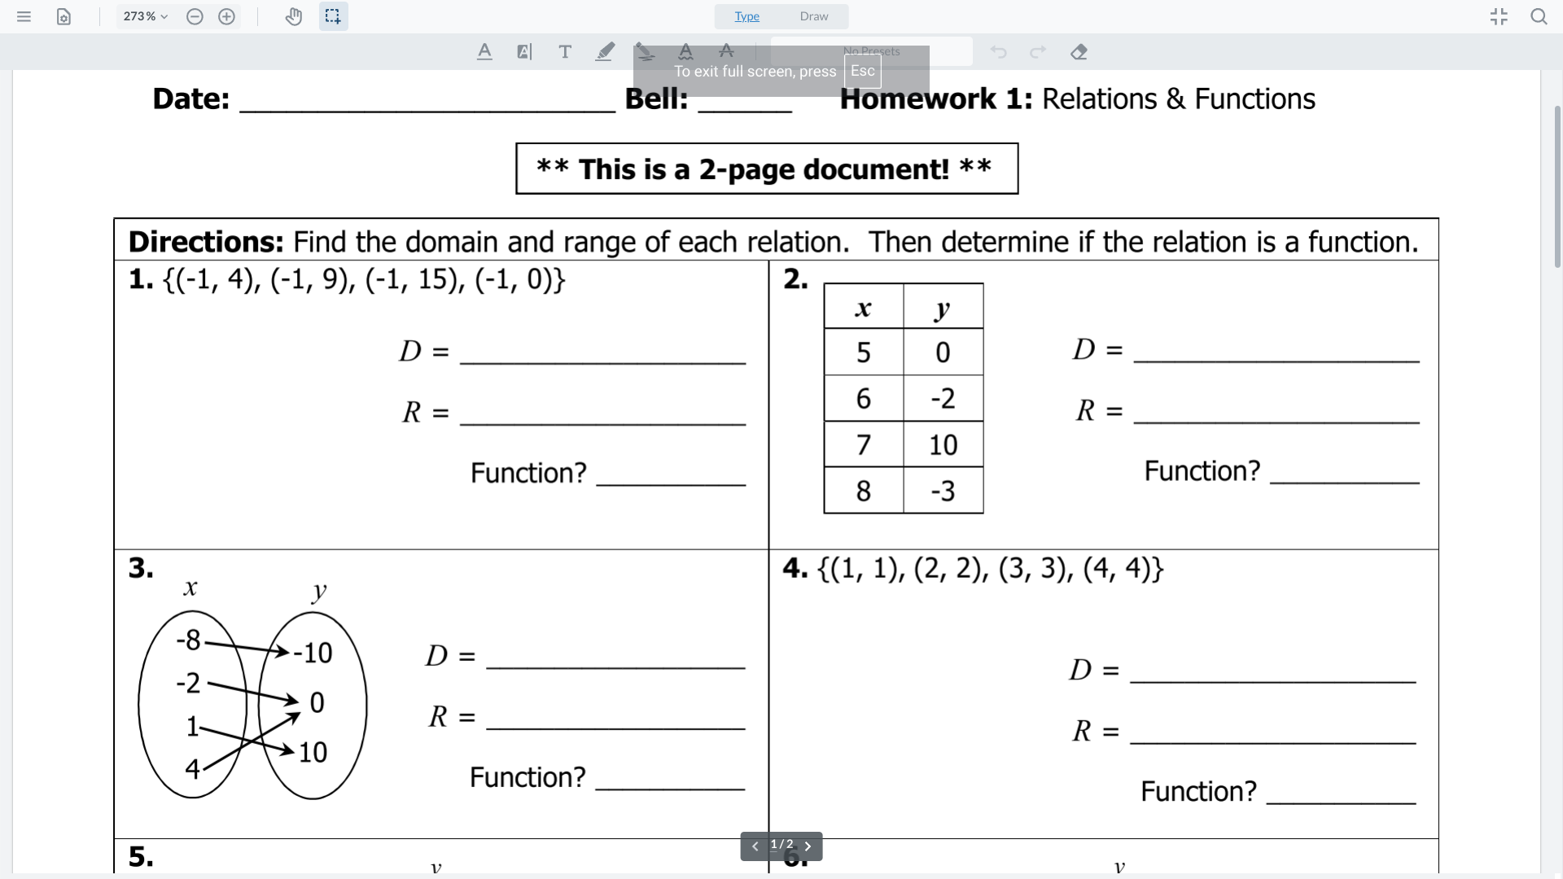Screen dimensions: 1563x879
Task: Exit full screen with the collapse icon
Action: pyautogui.click(x=1500, y=16)
